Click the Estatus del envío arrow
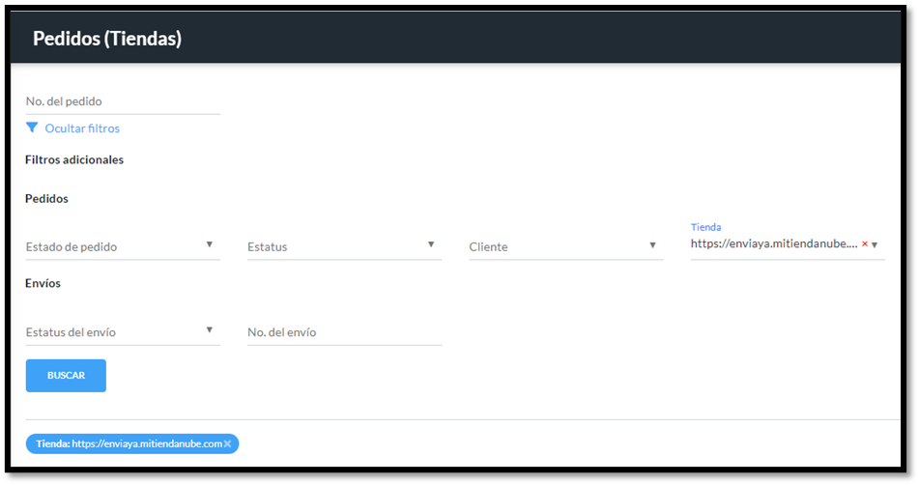Screen dimensions: 919x485 tap(210, 330)
